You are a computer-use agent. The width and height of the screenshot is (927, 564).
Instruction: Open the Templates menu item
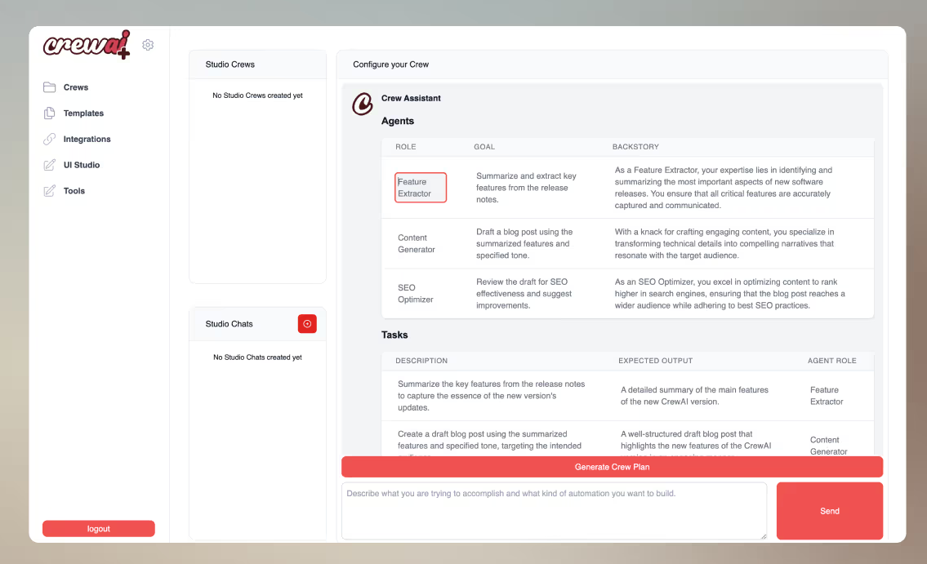point(83,113)
